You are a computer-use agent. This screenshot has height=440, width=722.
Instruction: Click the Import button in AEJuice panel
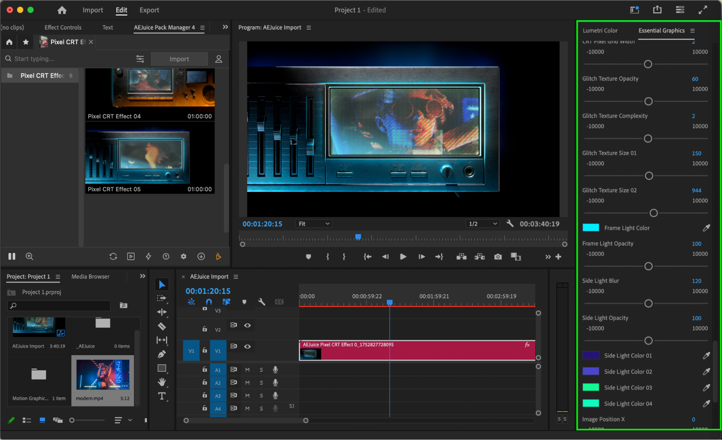point(179,59)
